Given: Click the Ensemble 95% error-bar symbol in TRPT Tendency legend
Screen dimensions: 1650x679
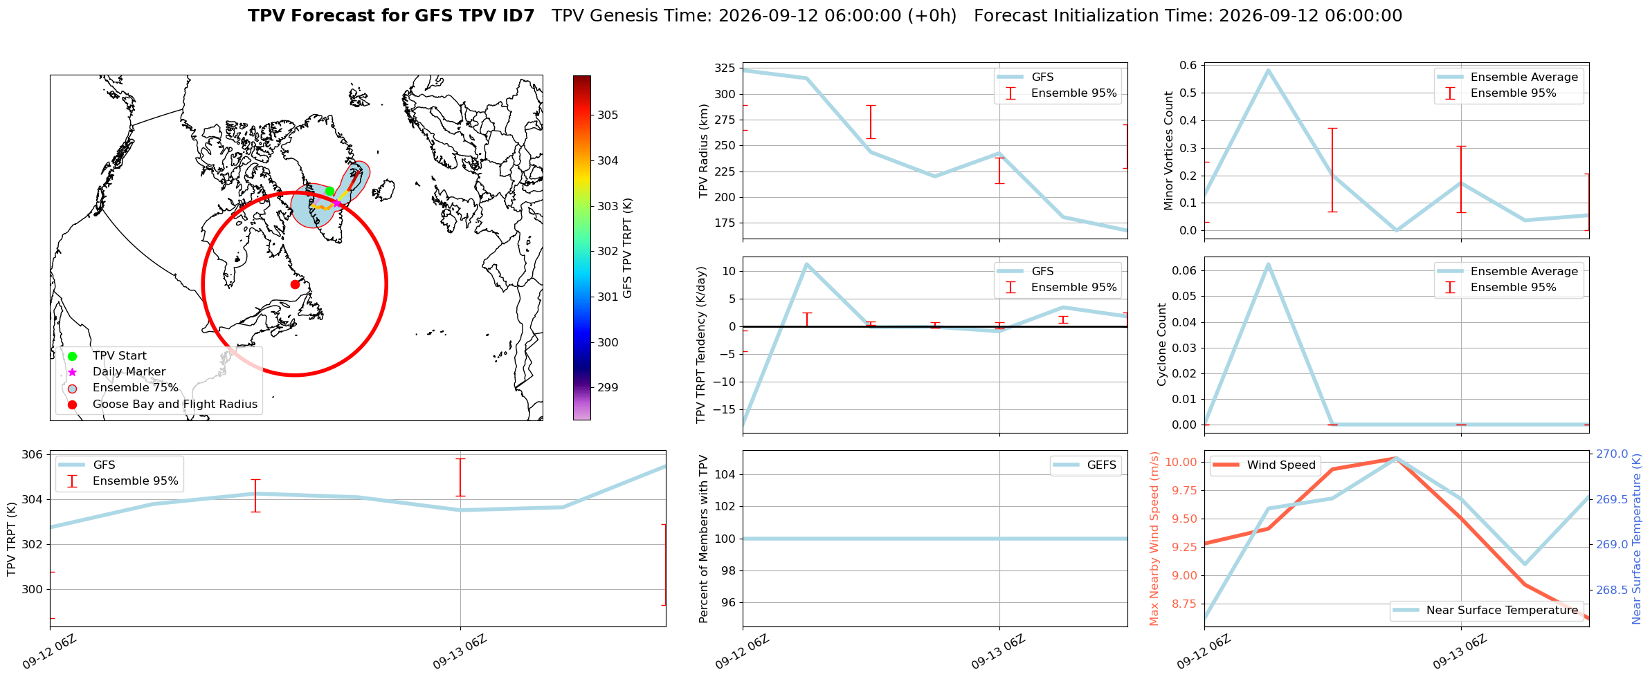Looking at the screenshot, I should point(1010,288).
